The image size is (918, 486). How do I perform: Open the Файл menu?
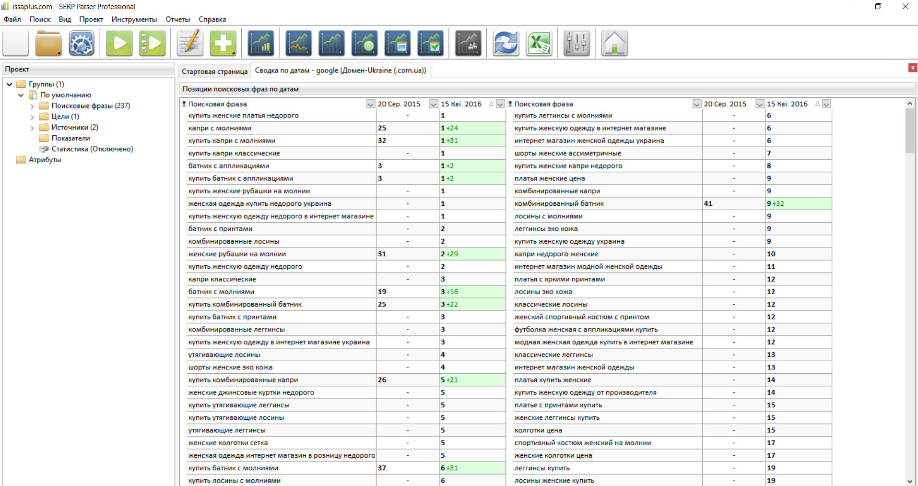tap(12, 19)
